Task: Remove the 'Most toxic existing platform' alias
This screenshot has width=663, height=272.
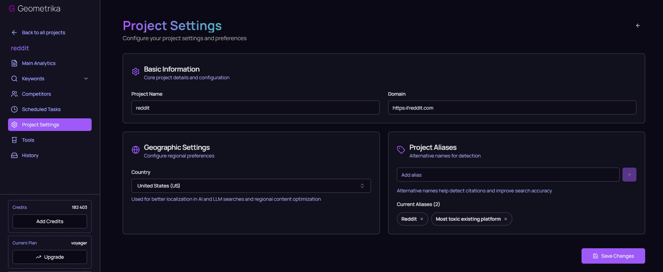Action: tap(505, 219)
